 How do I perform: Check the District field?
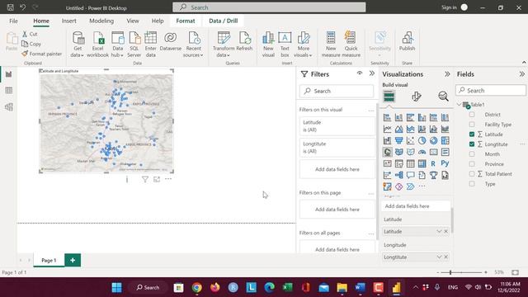472,115
